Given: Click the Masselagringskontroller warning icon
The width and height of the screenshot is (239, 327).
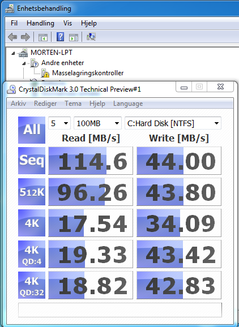Looking at the screenshot, I should 45,73.
